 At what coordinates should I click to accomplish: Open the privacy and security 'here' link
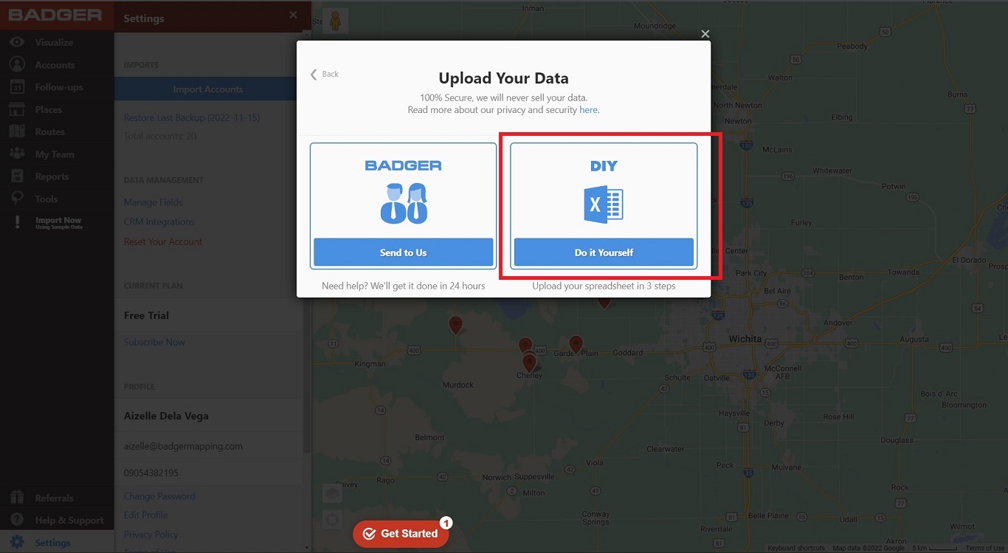click(x=588, y=110)
